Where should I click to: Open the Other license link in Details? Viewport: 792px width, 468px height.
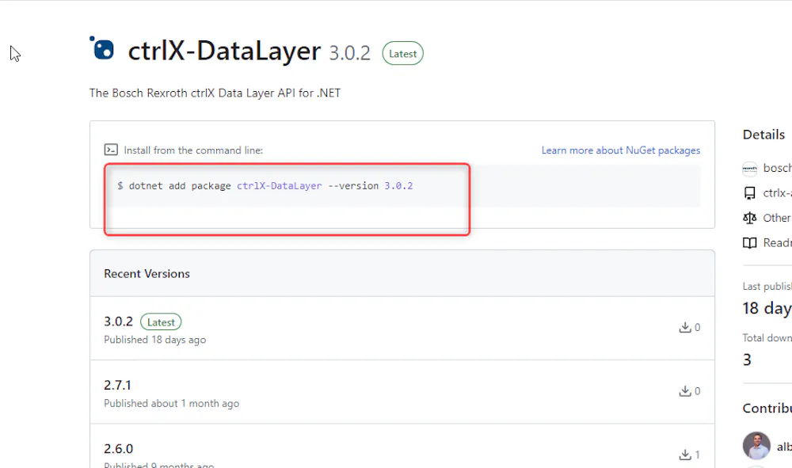coord(777,218)
